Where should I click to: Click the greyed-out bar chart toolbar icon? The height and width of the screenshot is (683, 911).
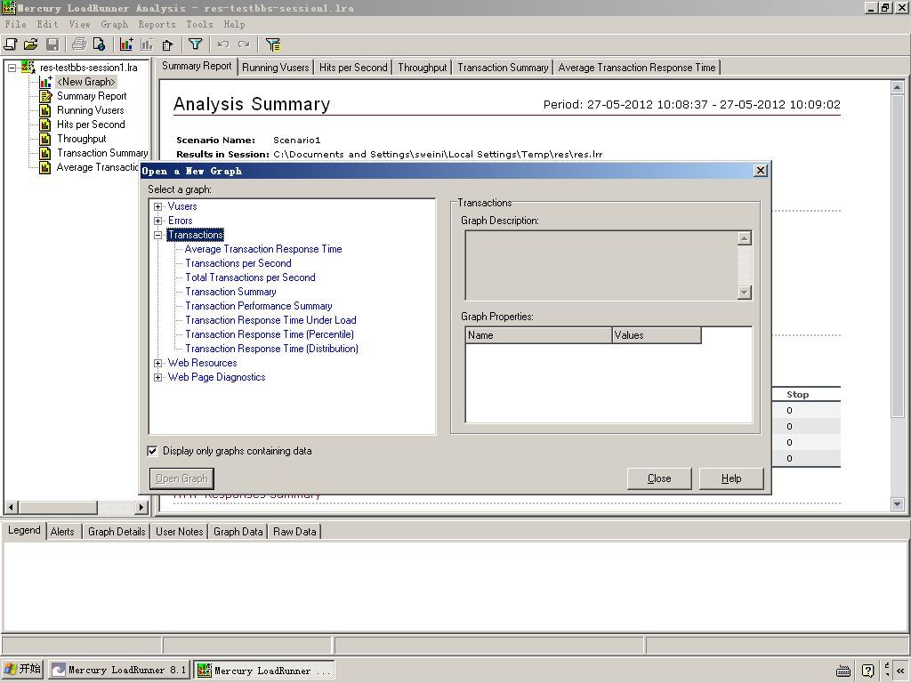point(147,44)
